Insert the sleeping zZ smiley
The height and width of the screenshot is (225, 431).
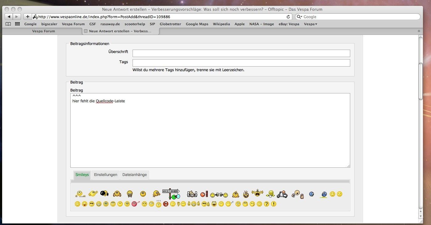[x=229, y=204]
